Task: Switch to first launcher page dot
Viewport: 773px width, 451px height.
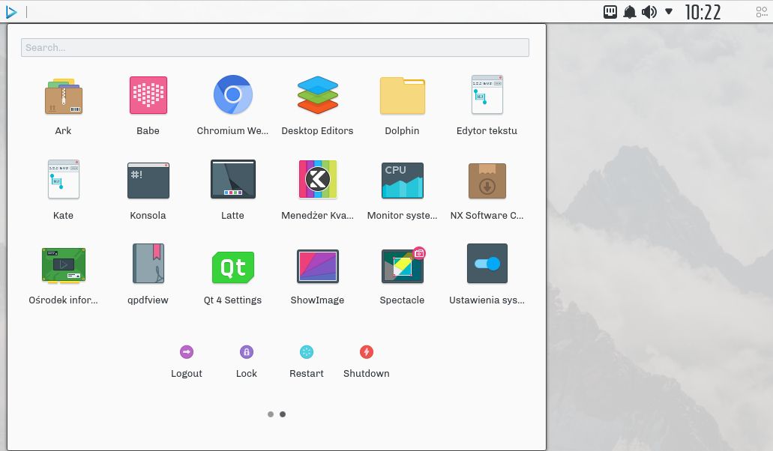Action: [271, 414]
